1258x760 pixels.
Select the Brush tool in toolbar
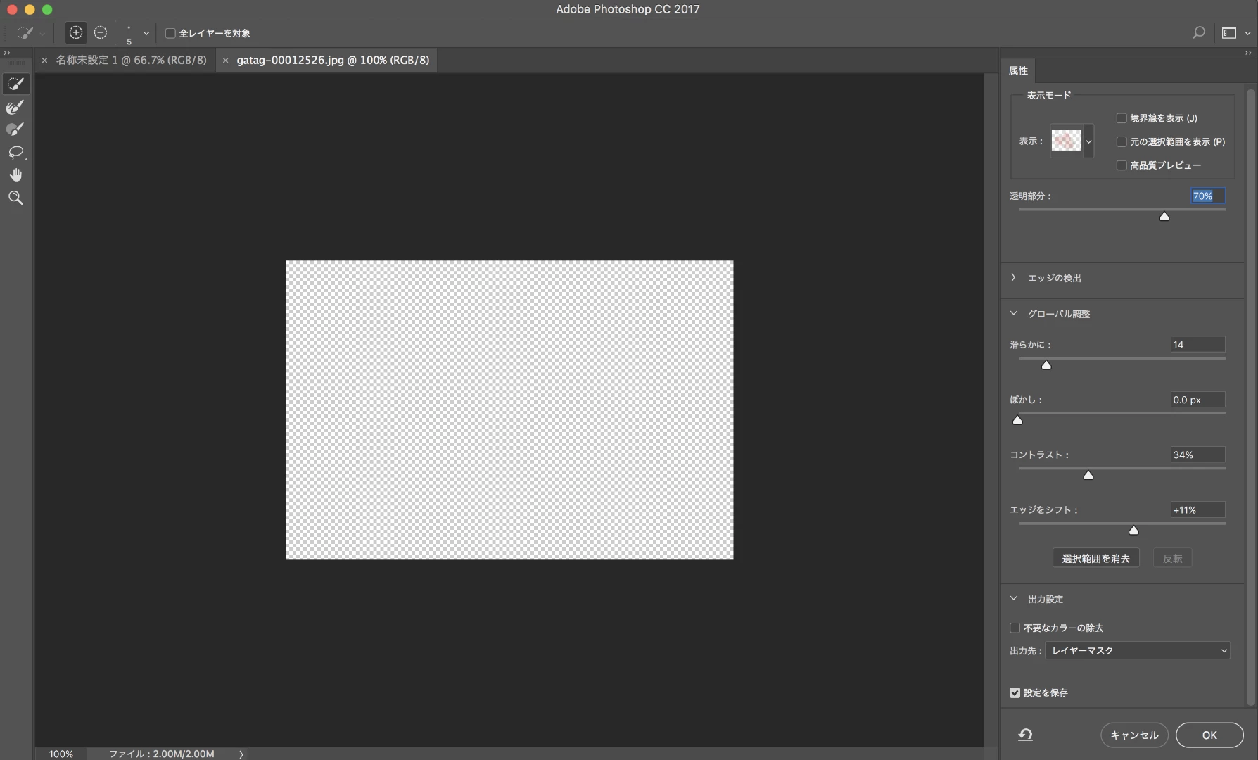[15, 129]
